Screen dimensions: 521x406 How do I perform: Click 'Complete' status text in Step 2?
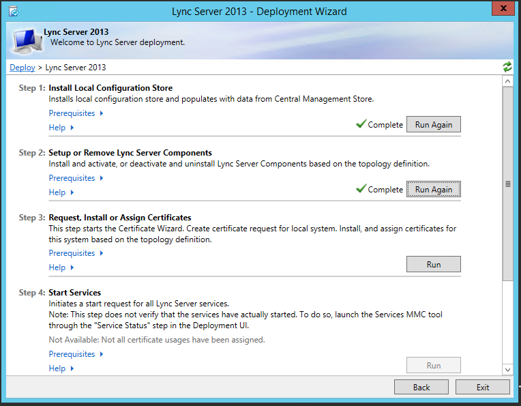pos(385,190)
